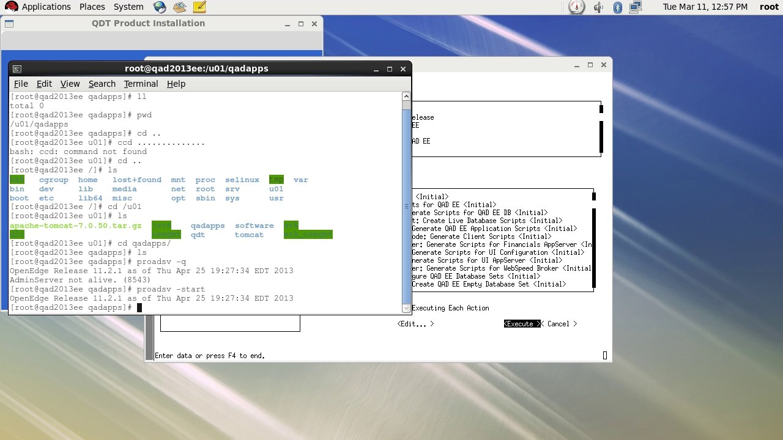
Task: Close the QDT Product Installation window
Action: click(314, 24)
